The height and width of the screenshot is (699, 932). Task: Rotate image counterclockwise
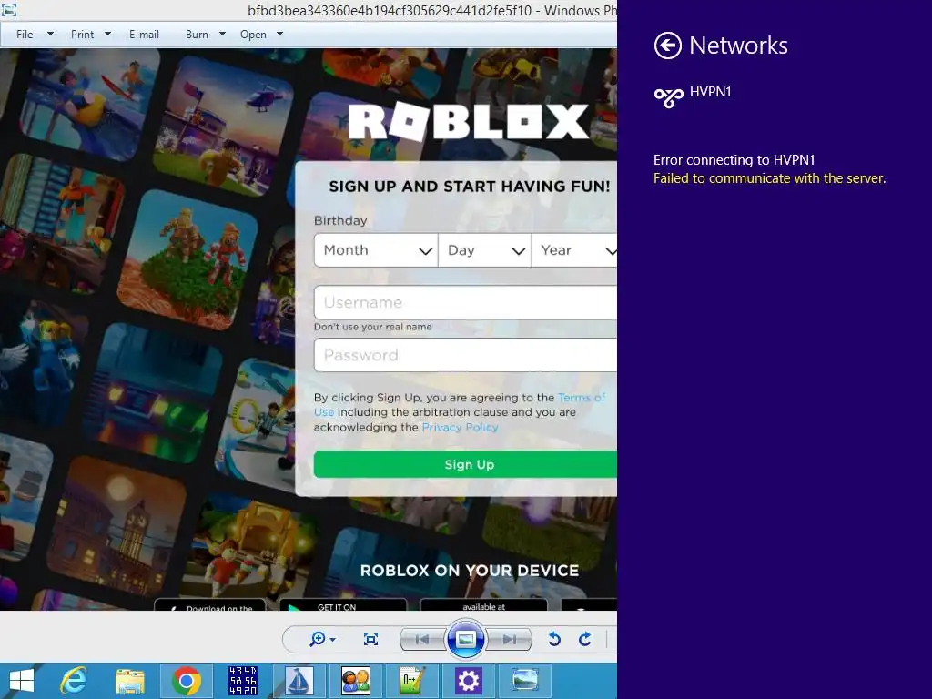pos(554,639)
